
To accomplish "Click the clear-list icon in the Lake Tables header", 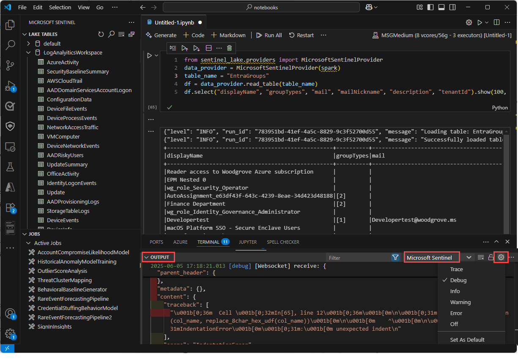I will (121, 34).
